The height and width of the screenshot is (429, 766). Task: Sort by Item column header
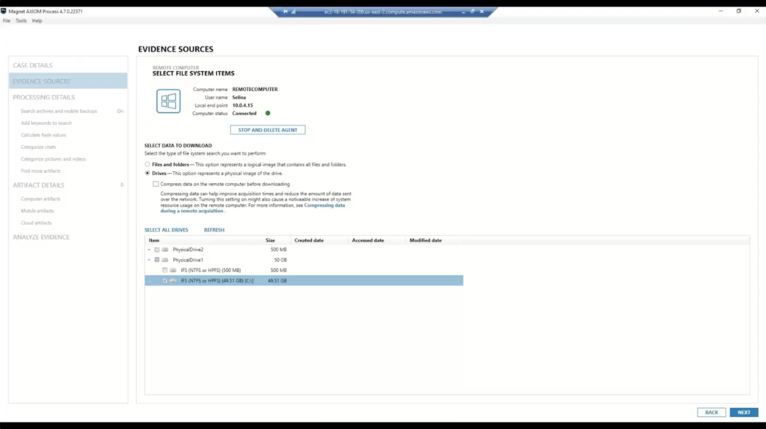[154, 241]
